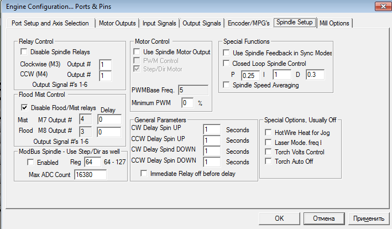This screenshot has width=392, height=229.
Task: Click the Minimum PWM input box
Action: click(187, 103)
